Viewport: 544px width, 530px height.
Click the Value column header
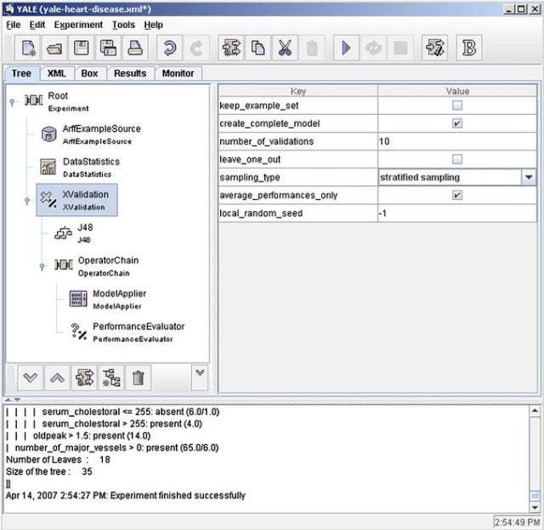click(x=457, y=91)
